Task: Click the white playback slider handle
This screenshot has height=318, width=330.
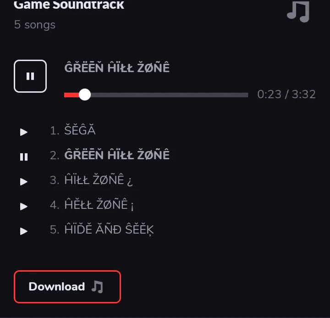Action: 85,95
